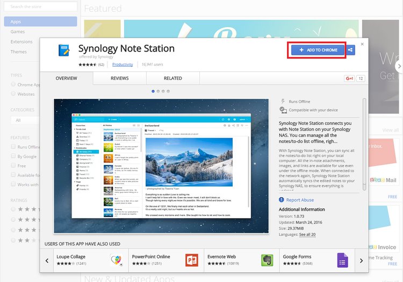403x282 pixels.
Task: Select Games in the store sidebar
Action: click(x=18, y=32)
